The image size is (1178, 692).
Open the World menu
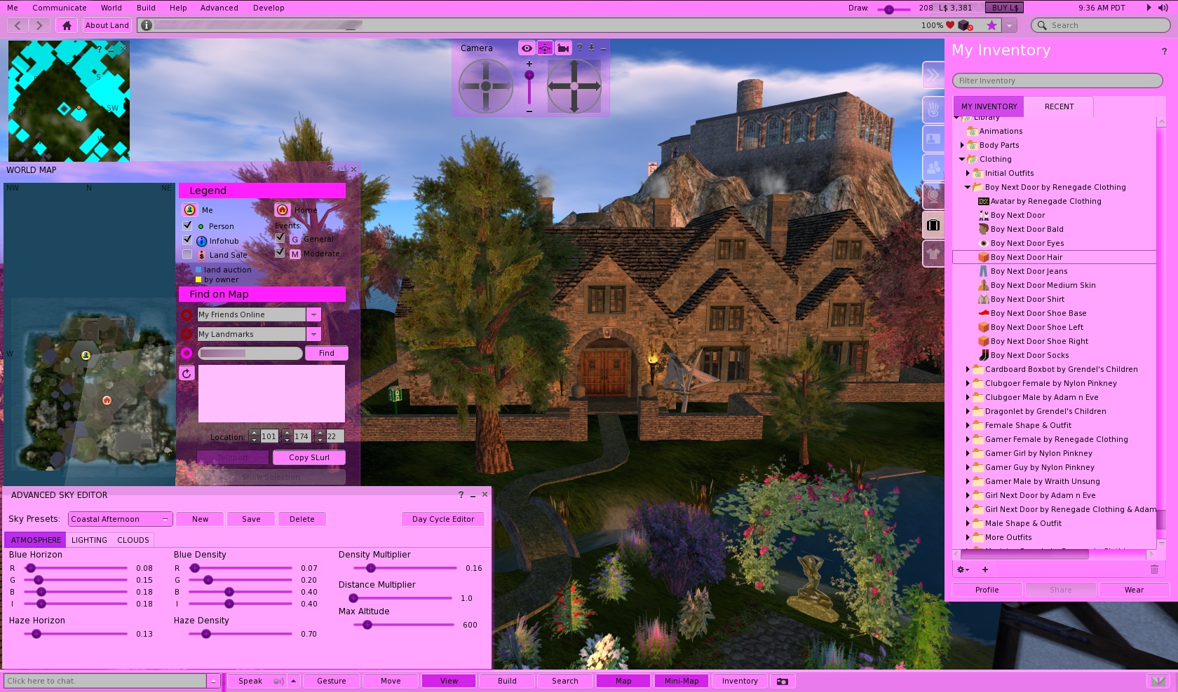[x=111, y=8]
